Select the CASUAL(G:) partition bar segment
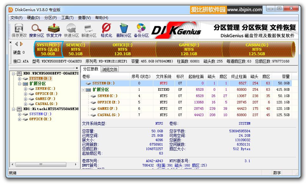The width and height of the screenshot is (306, 184). [x=257, y=49]
